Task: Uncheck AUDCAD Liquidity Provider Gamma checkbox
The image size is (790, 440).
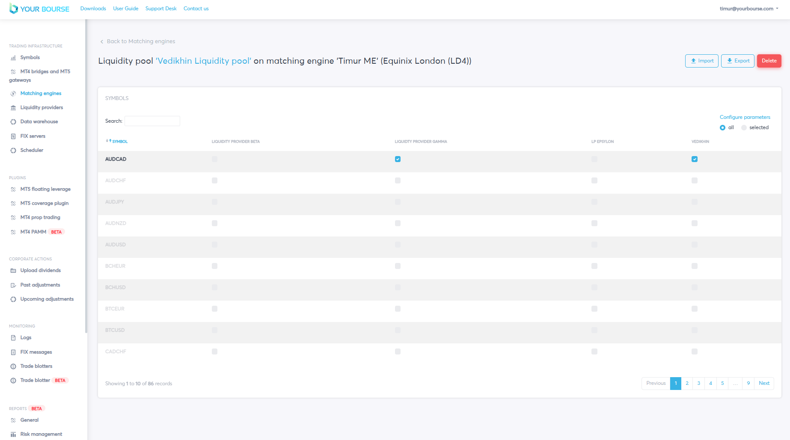Action: pyautogui.click(x=398, y=159)
